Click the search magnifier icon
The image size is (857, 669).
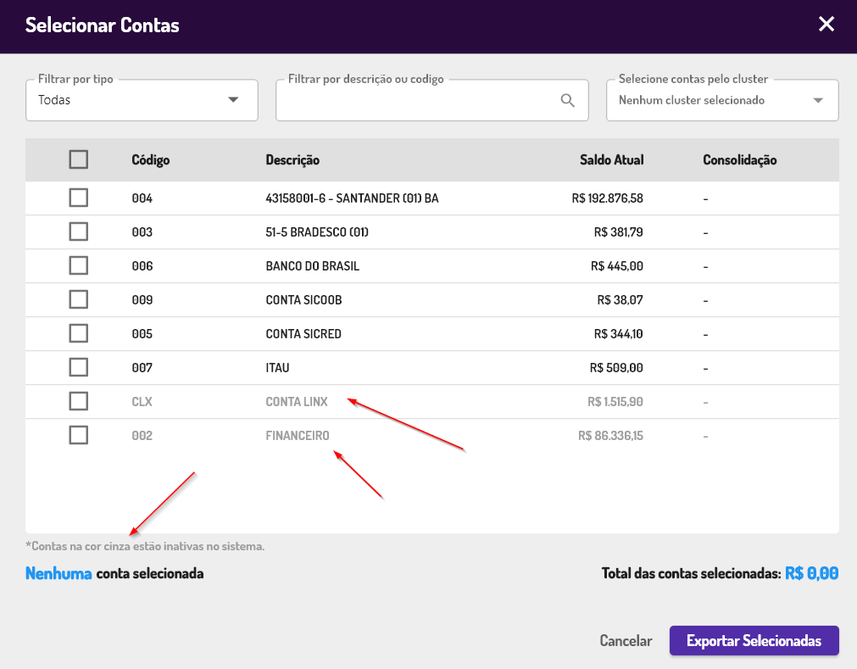[x=568, y=101]
